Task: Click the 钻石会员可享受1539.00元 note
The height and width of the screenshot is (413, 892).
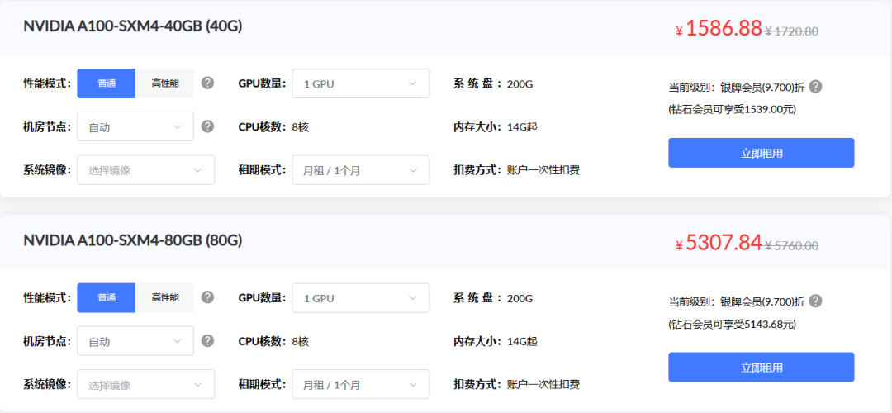Action: tap(732, 109)
